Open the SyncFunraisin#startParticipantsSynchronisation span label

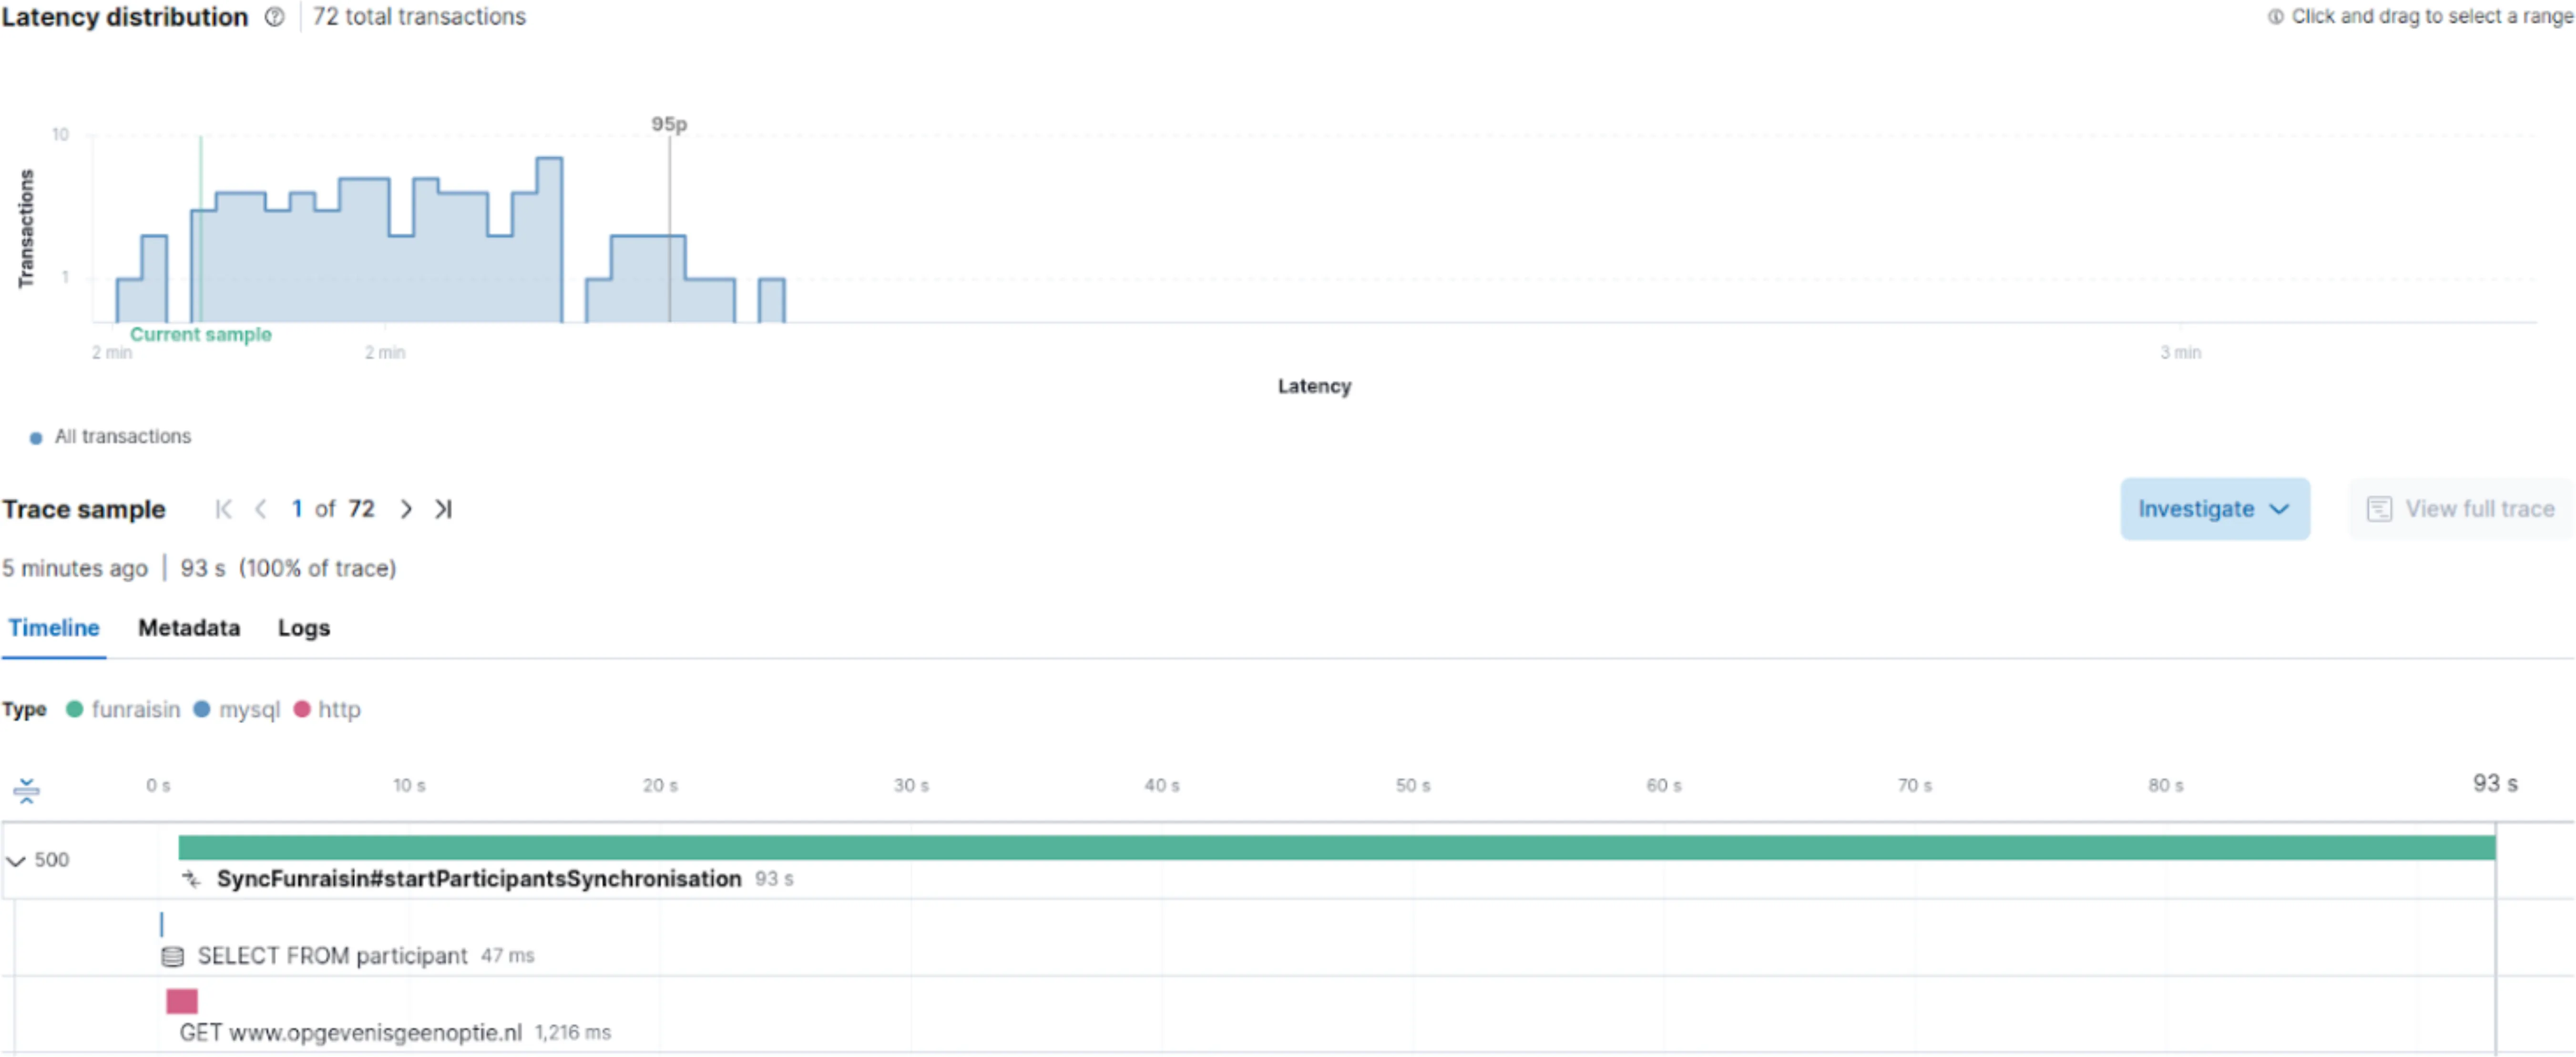(479, 879)
